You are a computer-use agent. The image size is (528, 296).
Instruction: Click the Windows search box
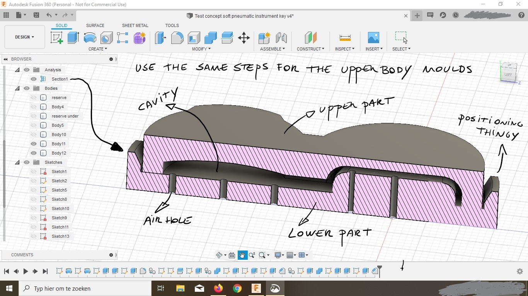[x=85, y=288]
